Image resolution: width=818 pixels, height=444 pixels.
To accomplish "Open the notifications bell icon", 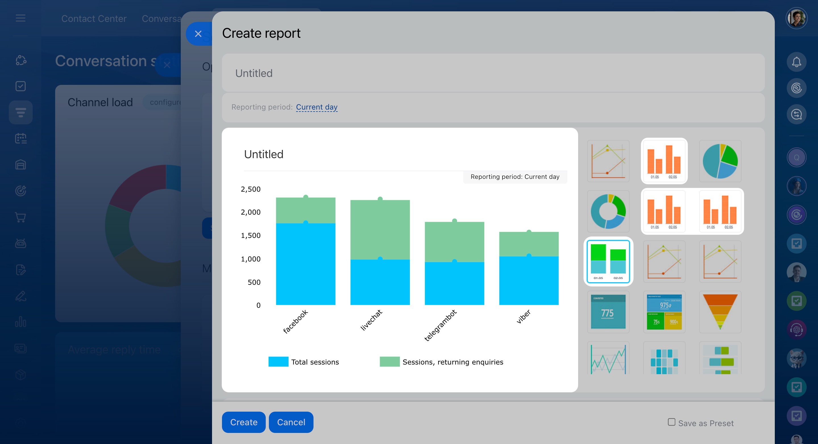I will pyautogui.click(x=796, y=62).
